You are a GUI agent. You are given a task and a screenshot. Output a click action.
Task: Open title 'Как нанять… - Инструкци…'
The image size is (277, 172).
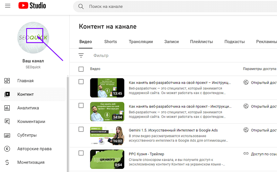(180, 106)
